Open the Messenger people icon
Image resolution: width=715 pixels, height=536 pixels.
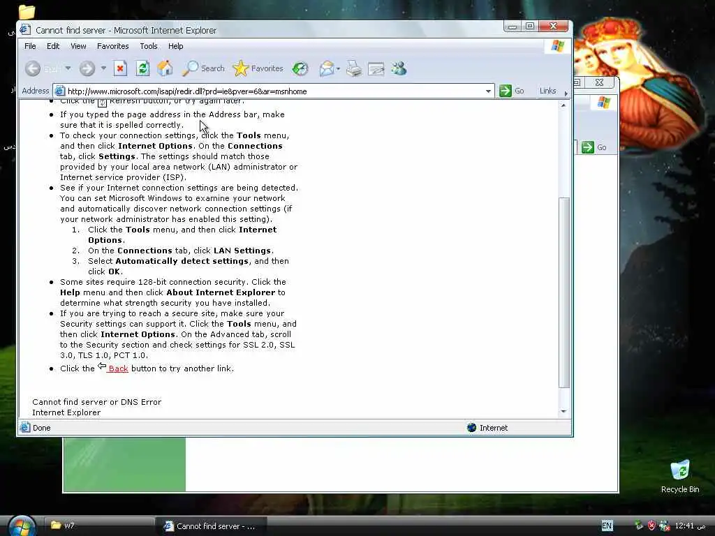399,68
